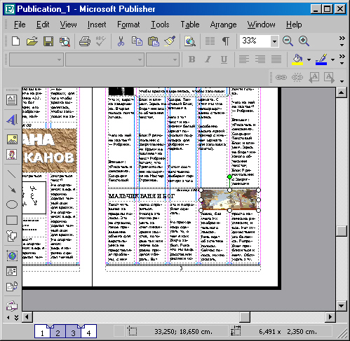Open Print Preview from the toolbar

click(65, 41)
